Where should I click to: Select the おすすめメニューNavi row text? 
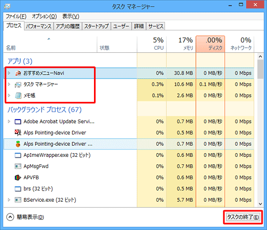click(44, 73)
